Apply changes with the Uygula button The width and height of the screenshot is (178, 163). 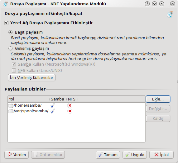135,155
